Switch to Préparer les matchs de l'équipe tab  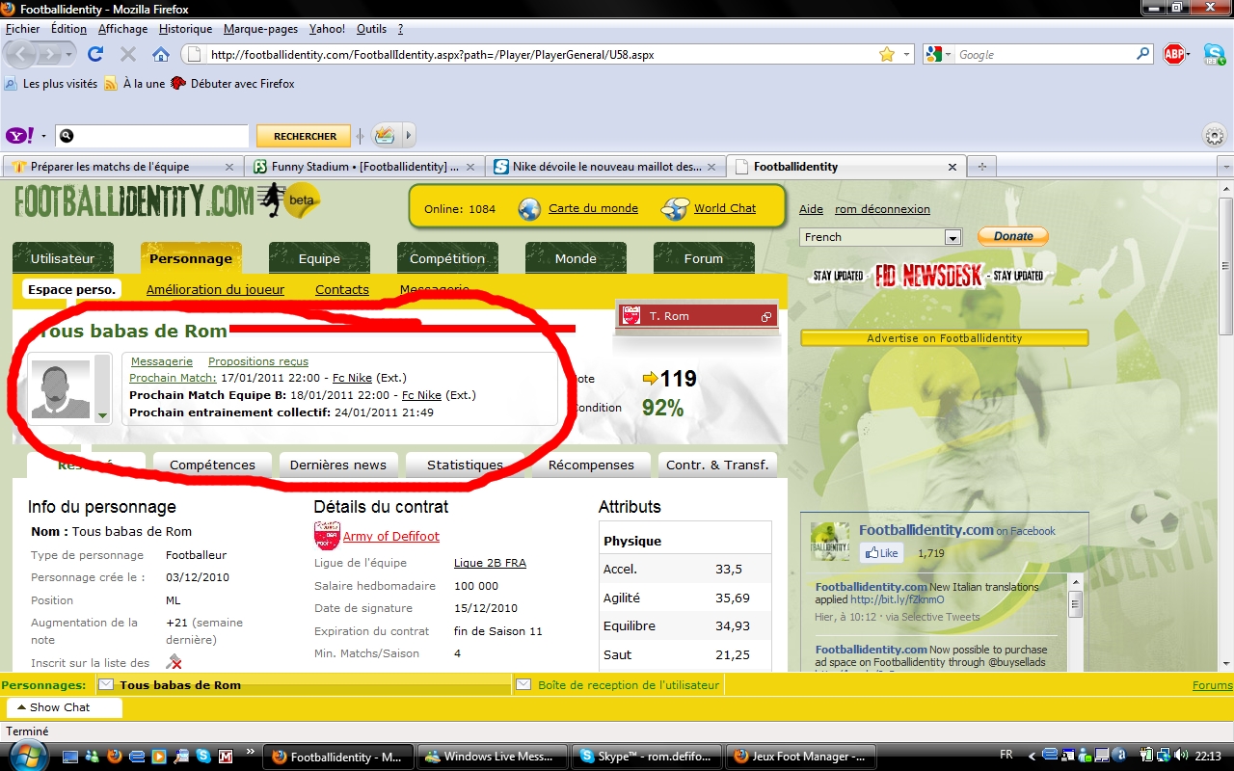[124, 167]
